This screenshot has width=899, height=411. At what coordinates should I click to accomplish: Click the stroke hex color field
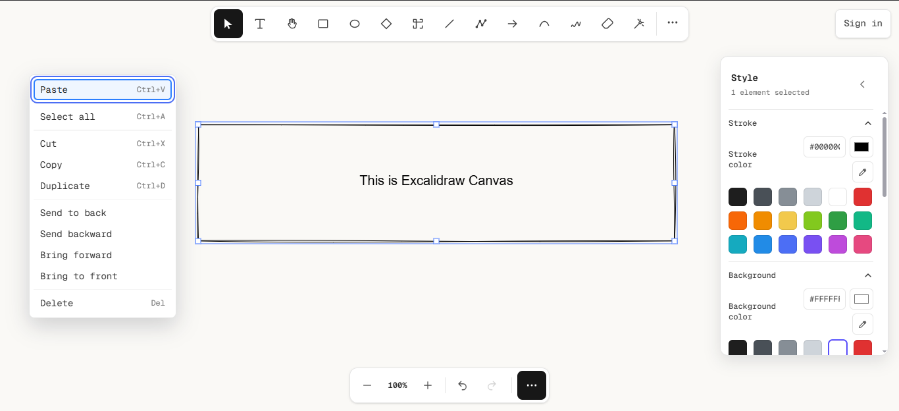click(825, 147)
